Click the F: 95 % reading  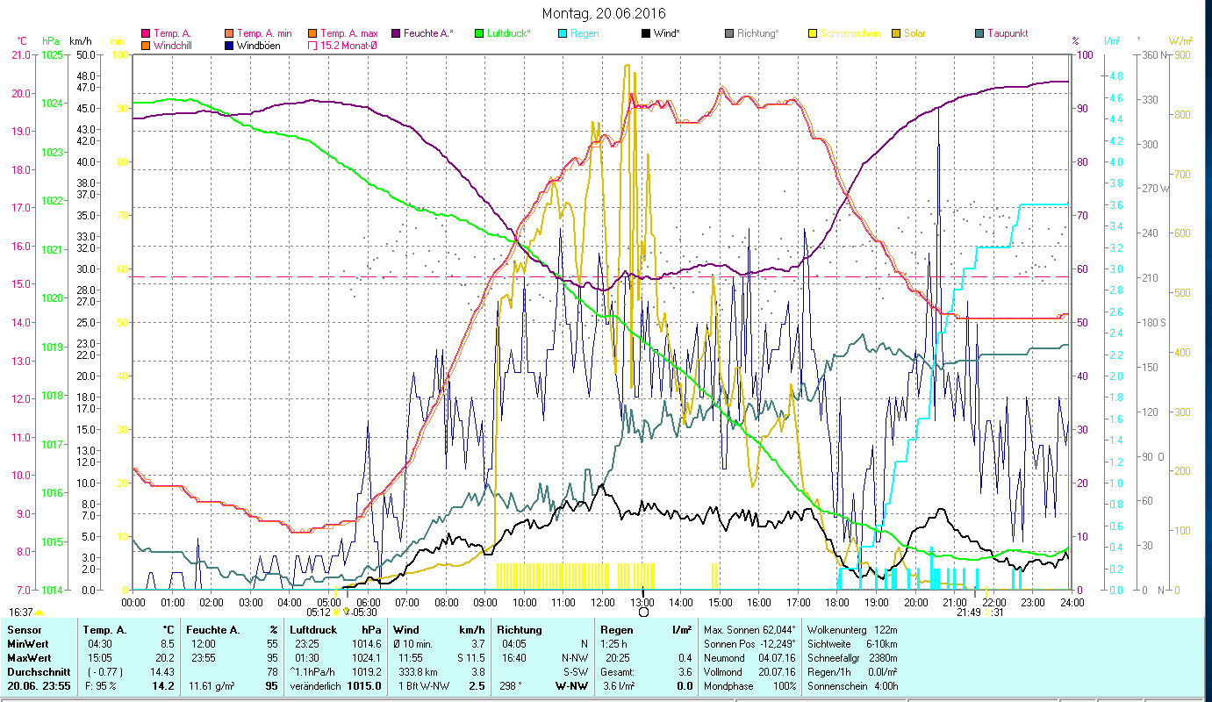[x=100, y=686]
